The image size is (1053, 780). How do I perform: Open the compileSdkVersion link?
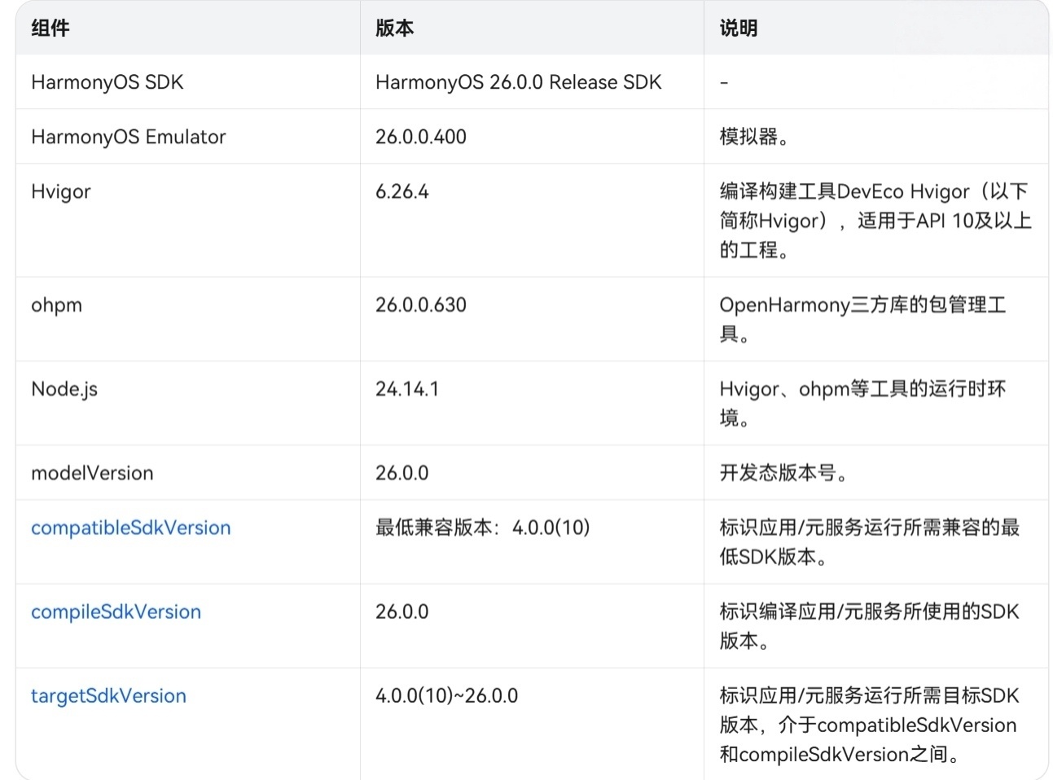[116, 611]
